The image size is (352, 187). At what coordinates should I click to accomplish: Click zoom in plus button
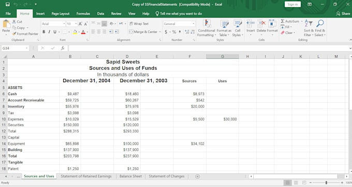tap(342, 183)
